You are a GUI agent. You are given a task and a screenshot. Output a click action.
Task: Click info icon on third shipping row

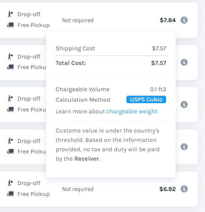(184, 105)
